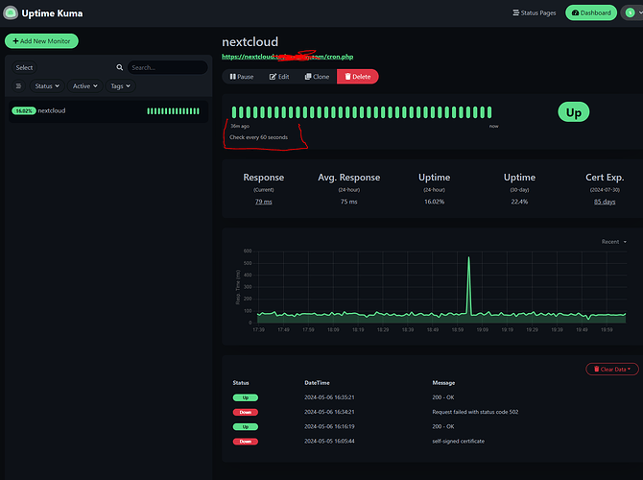The height and width of the screenshot is (480, 643).
Task: Expand the Recent chart period dropdown
Action: tap(615, 242)
